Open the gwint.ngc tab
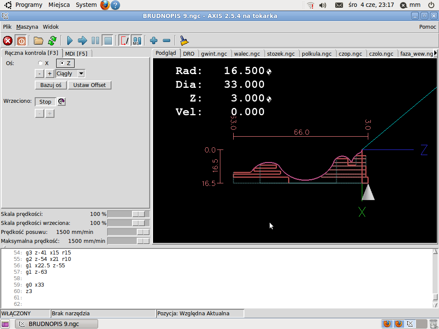The height and width of the screenshot is (329, 439). tap(214, 54)
